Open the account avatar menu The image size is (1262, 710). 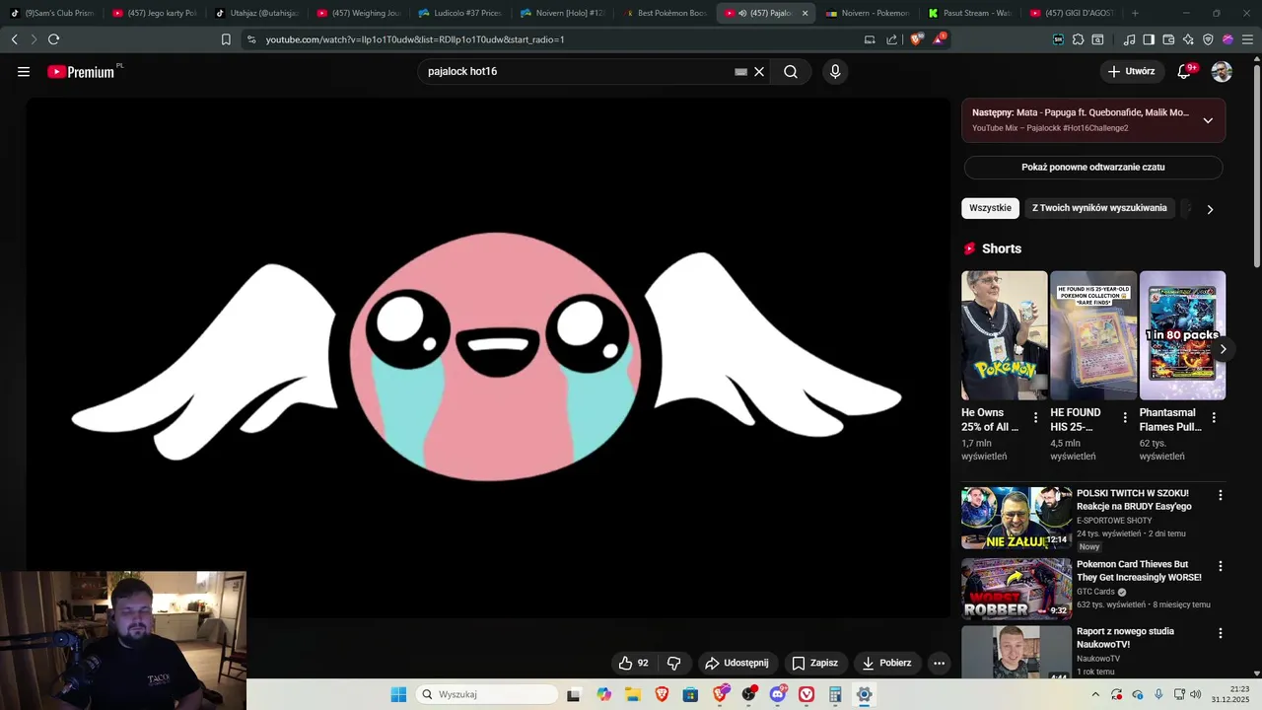[1222, 71]
